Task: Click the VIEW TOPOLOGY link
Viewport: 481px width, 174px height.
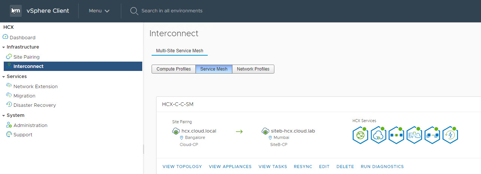Action: (x=182, y=167)
